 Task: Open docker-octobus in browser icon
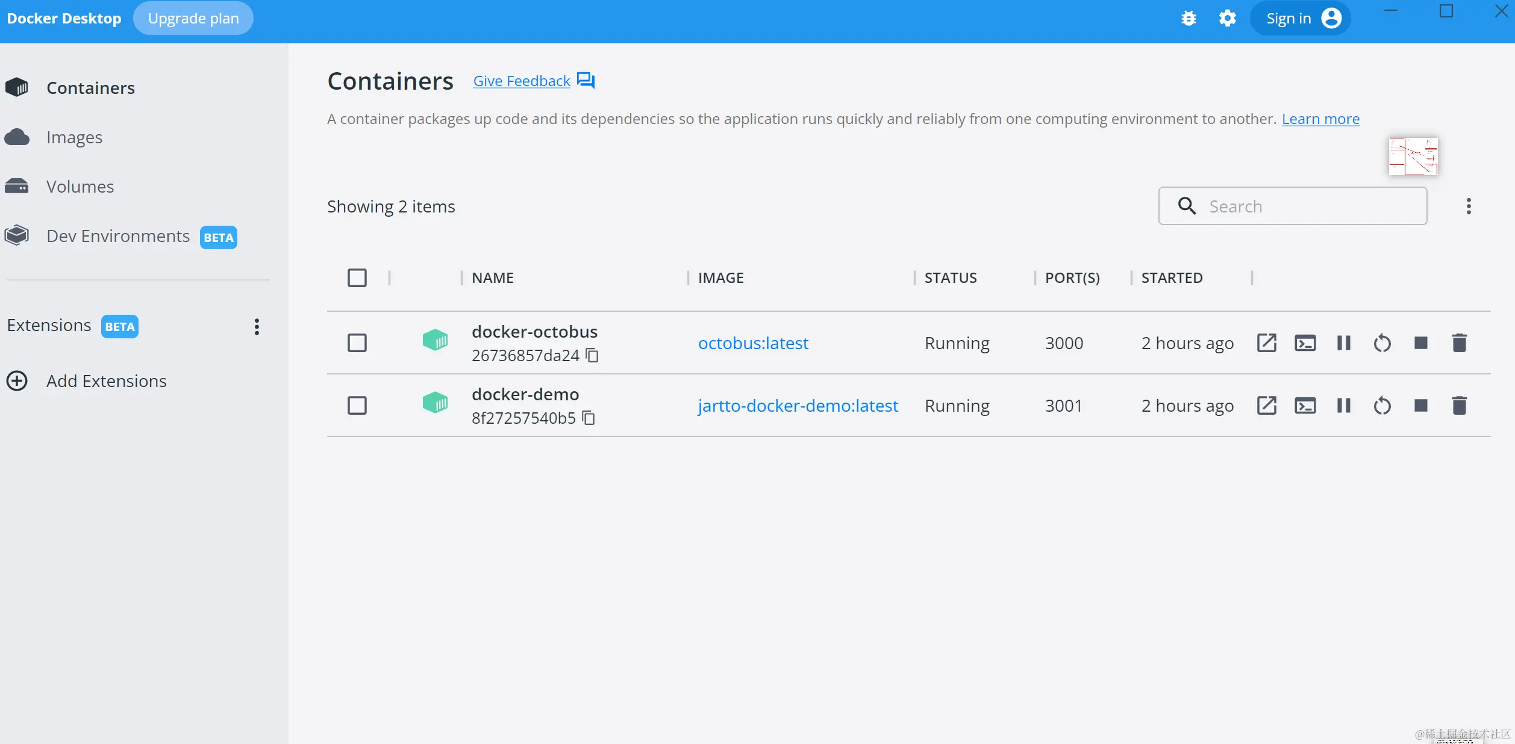[1266, 343]
